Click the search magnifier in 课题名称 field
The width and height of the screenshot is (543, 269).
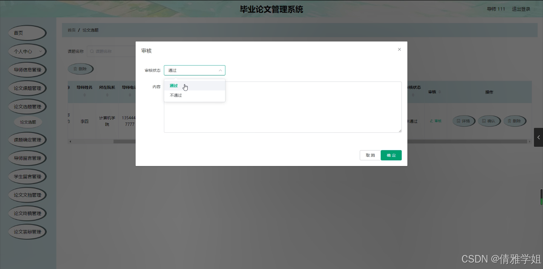coord(92,51)
